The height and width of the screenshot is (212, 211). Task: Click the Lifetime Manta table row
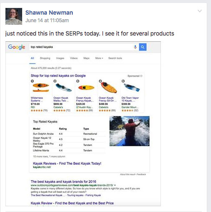coord(69,151)
